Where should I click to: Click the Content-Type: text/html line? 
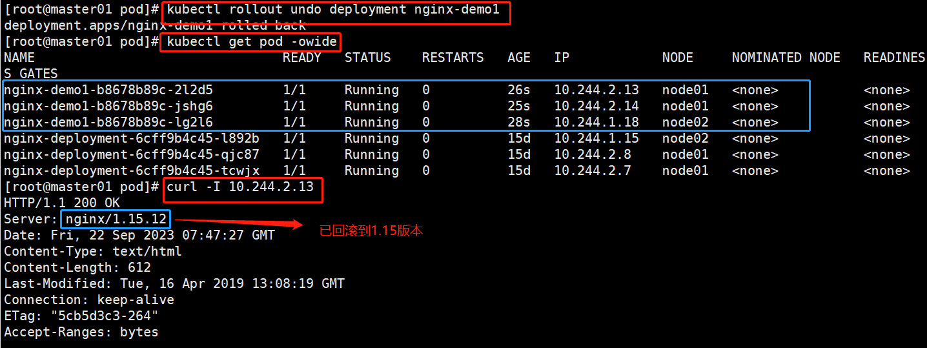pos(93,251)
